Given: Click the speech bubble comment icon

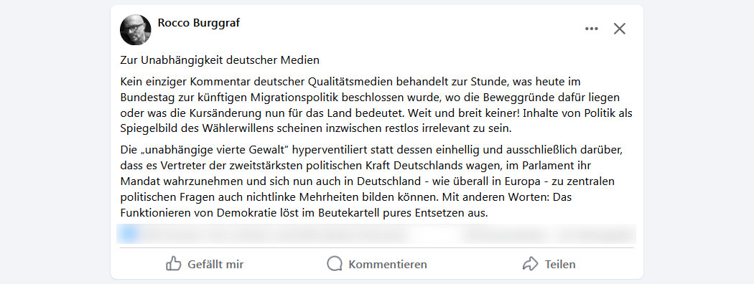Looking at the screenshot, I should (x=334, y=264).
